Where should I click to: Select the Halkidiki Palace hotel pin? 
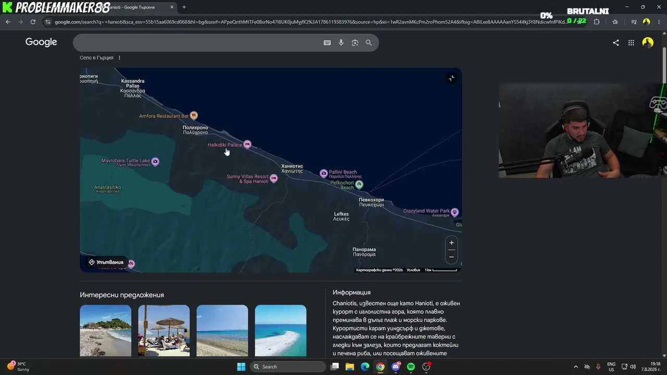coord(248,144)
